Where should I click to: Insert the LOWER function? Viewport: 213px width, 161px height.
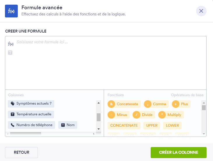[x=172, y=126]
